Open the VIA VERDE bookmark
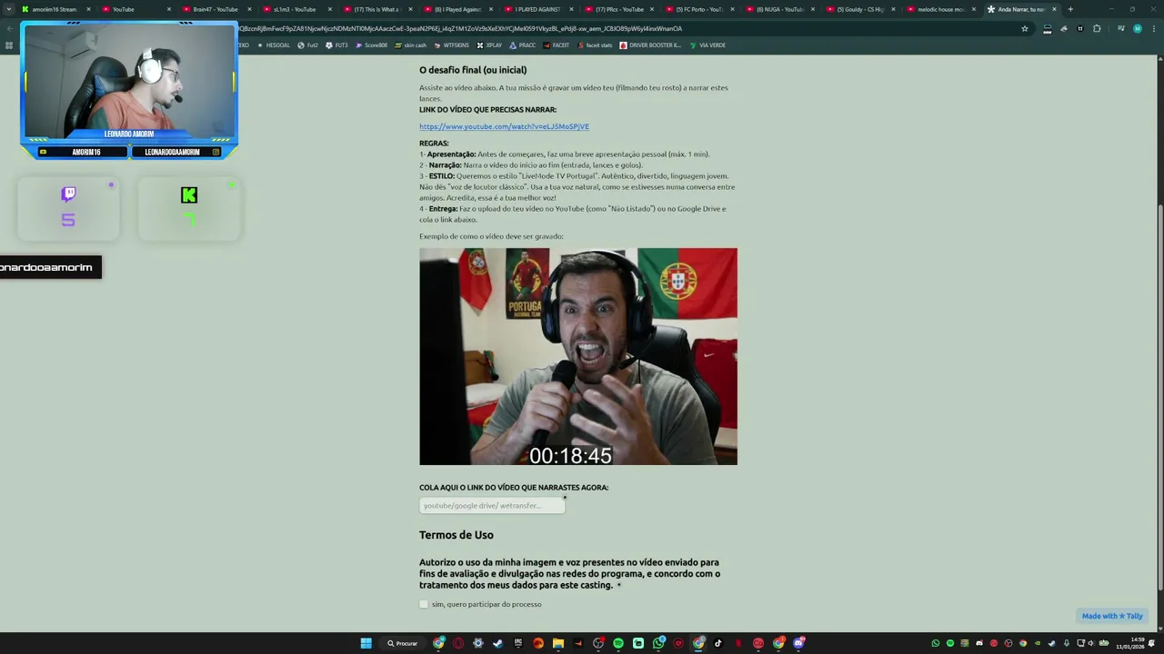Viewport: 1164px width, 654px height. 707,45
